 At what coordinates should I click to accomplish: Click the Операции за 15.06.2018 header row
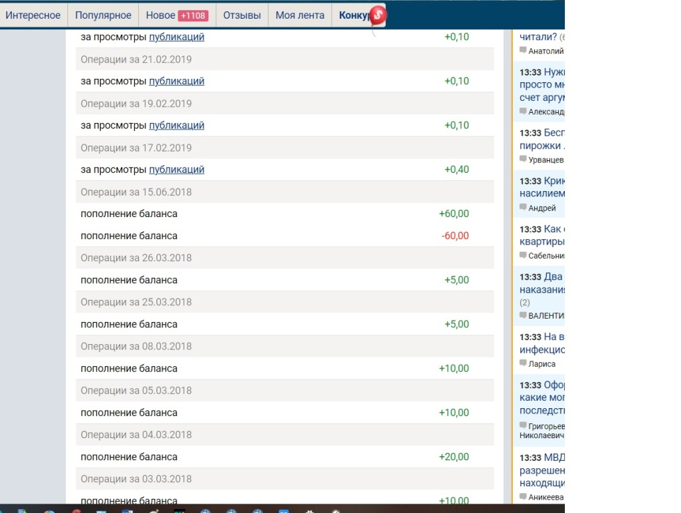[284, 192]
